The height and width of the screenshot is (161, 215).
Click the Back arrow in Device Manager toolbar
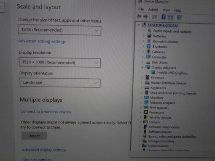point(139,16)
